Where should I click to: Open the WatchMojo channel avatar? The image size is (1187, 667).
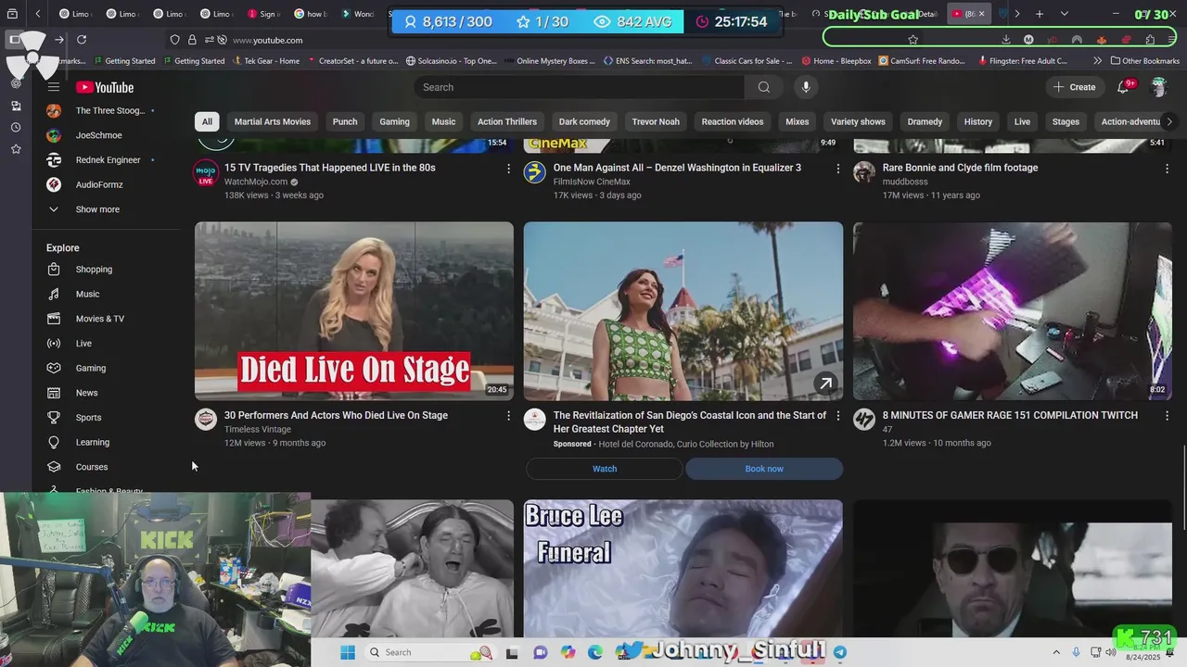click(206, 172)
